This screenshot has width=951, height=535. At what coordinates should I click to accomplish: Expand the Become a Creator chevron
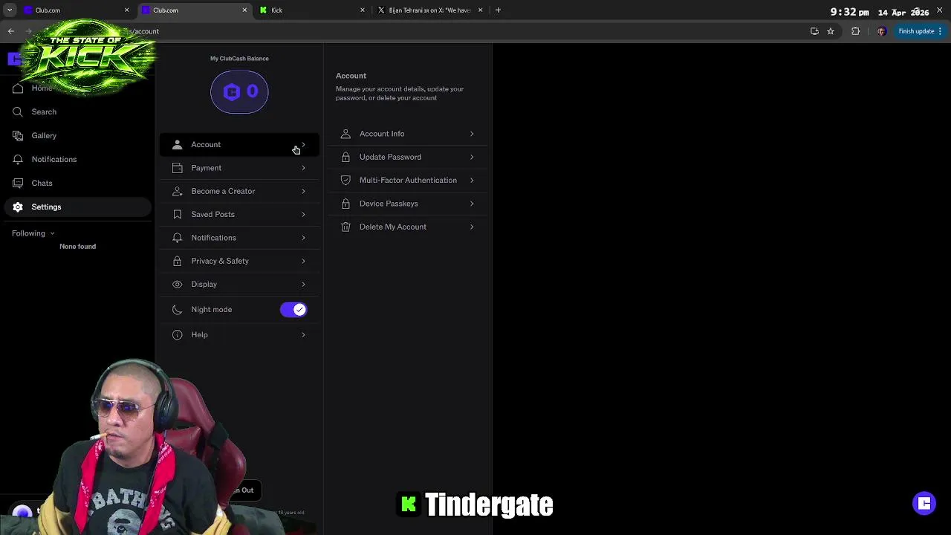coord(303,191)
